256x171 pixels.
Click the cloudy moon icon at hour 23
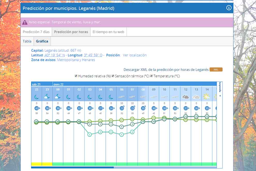tap(47, 97)
